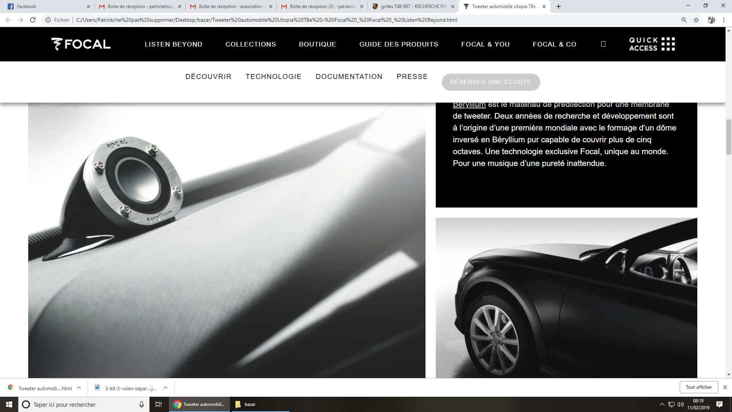Switch to grilles TdB 987 tab

click(x=413, y=6)
